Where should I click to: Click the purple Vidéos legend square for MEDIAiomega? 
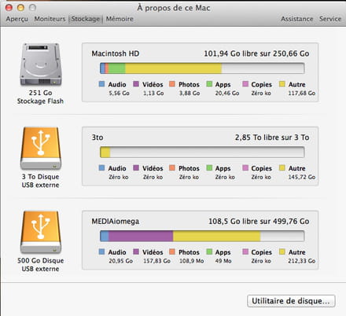pos(136,252)
